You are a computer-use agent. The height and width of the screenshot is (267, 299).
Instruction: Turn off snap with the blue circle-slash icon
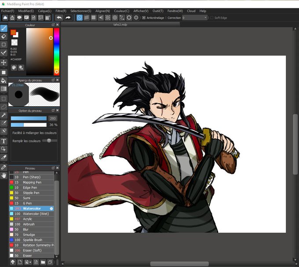coord(79,18)
